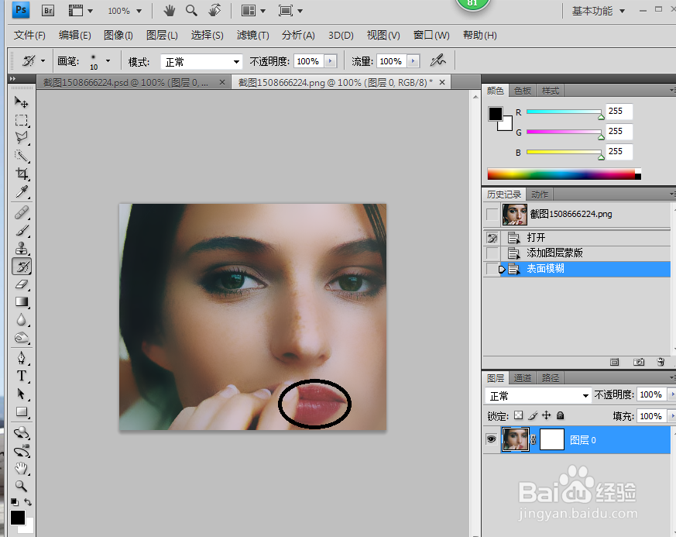Click the R channel slider
The width and height of the screenshot is (676, 537).
coord(564,112)
